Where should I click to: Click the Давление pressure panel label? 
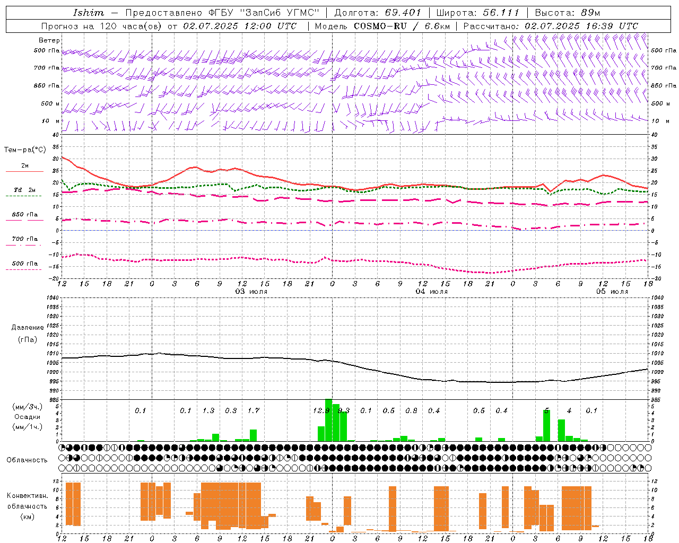click(27, 327)
